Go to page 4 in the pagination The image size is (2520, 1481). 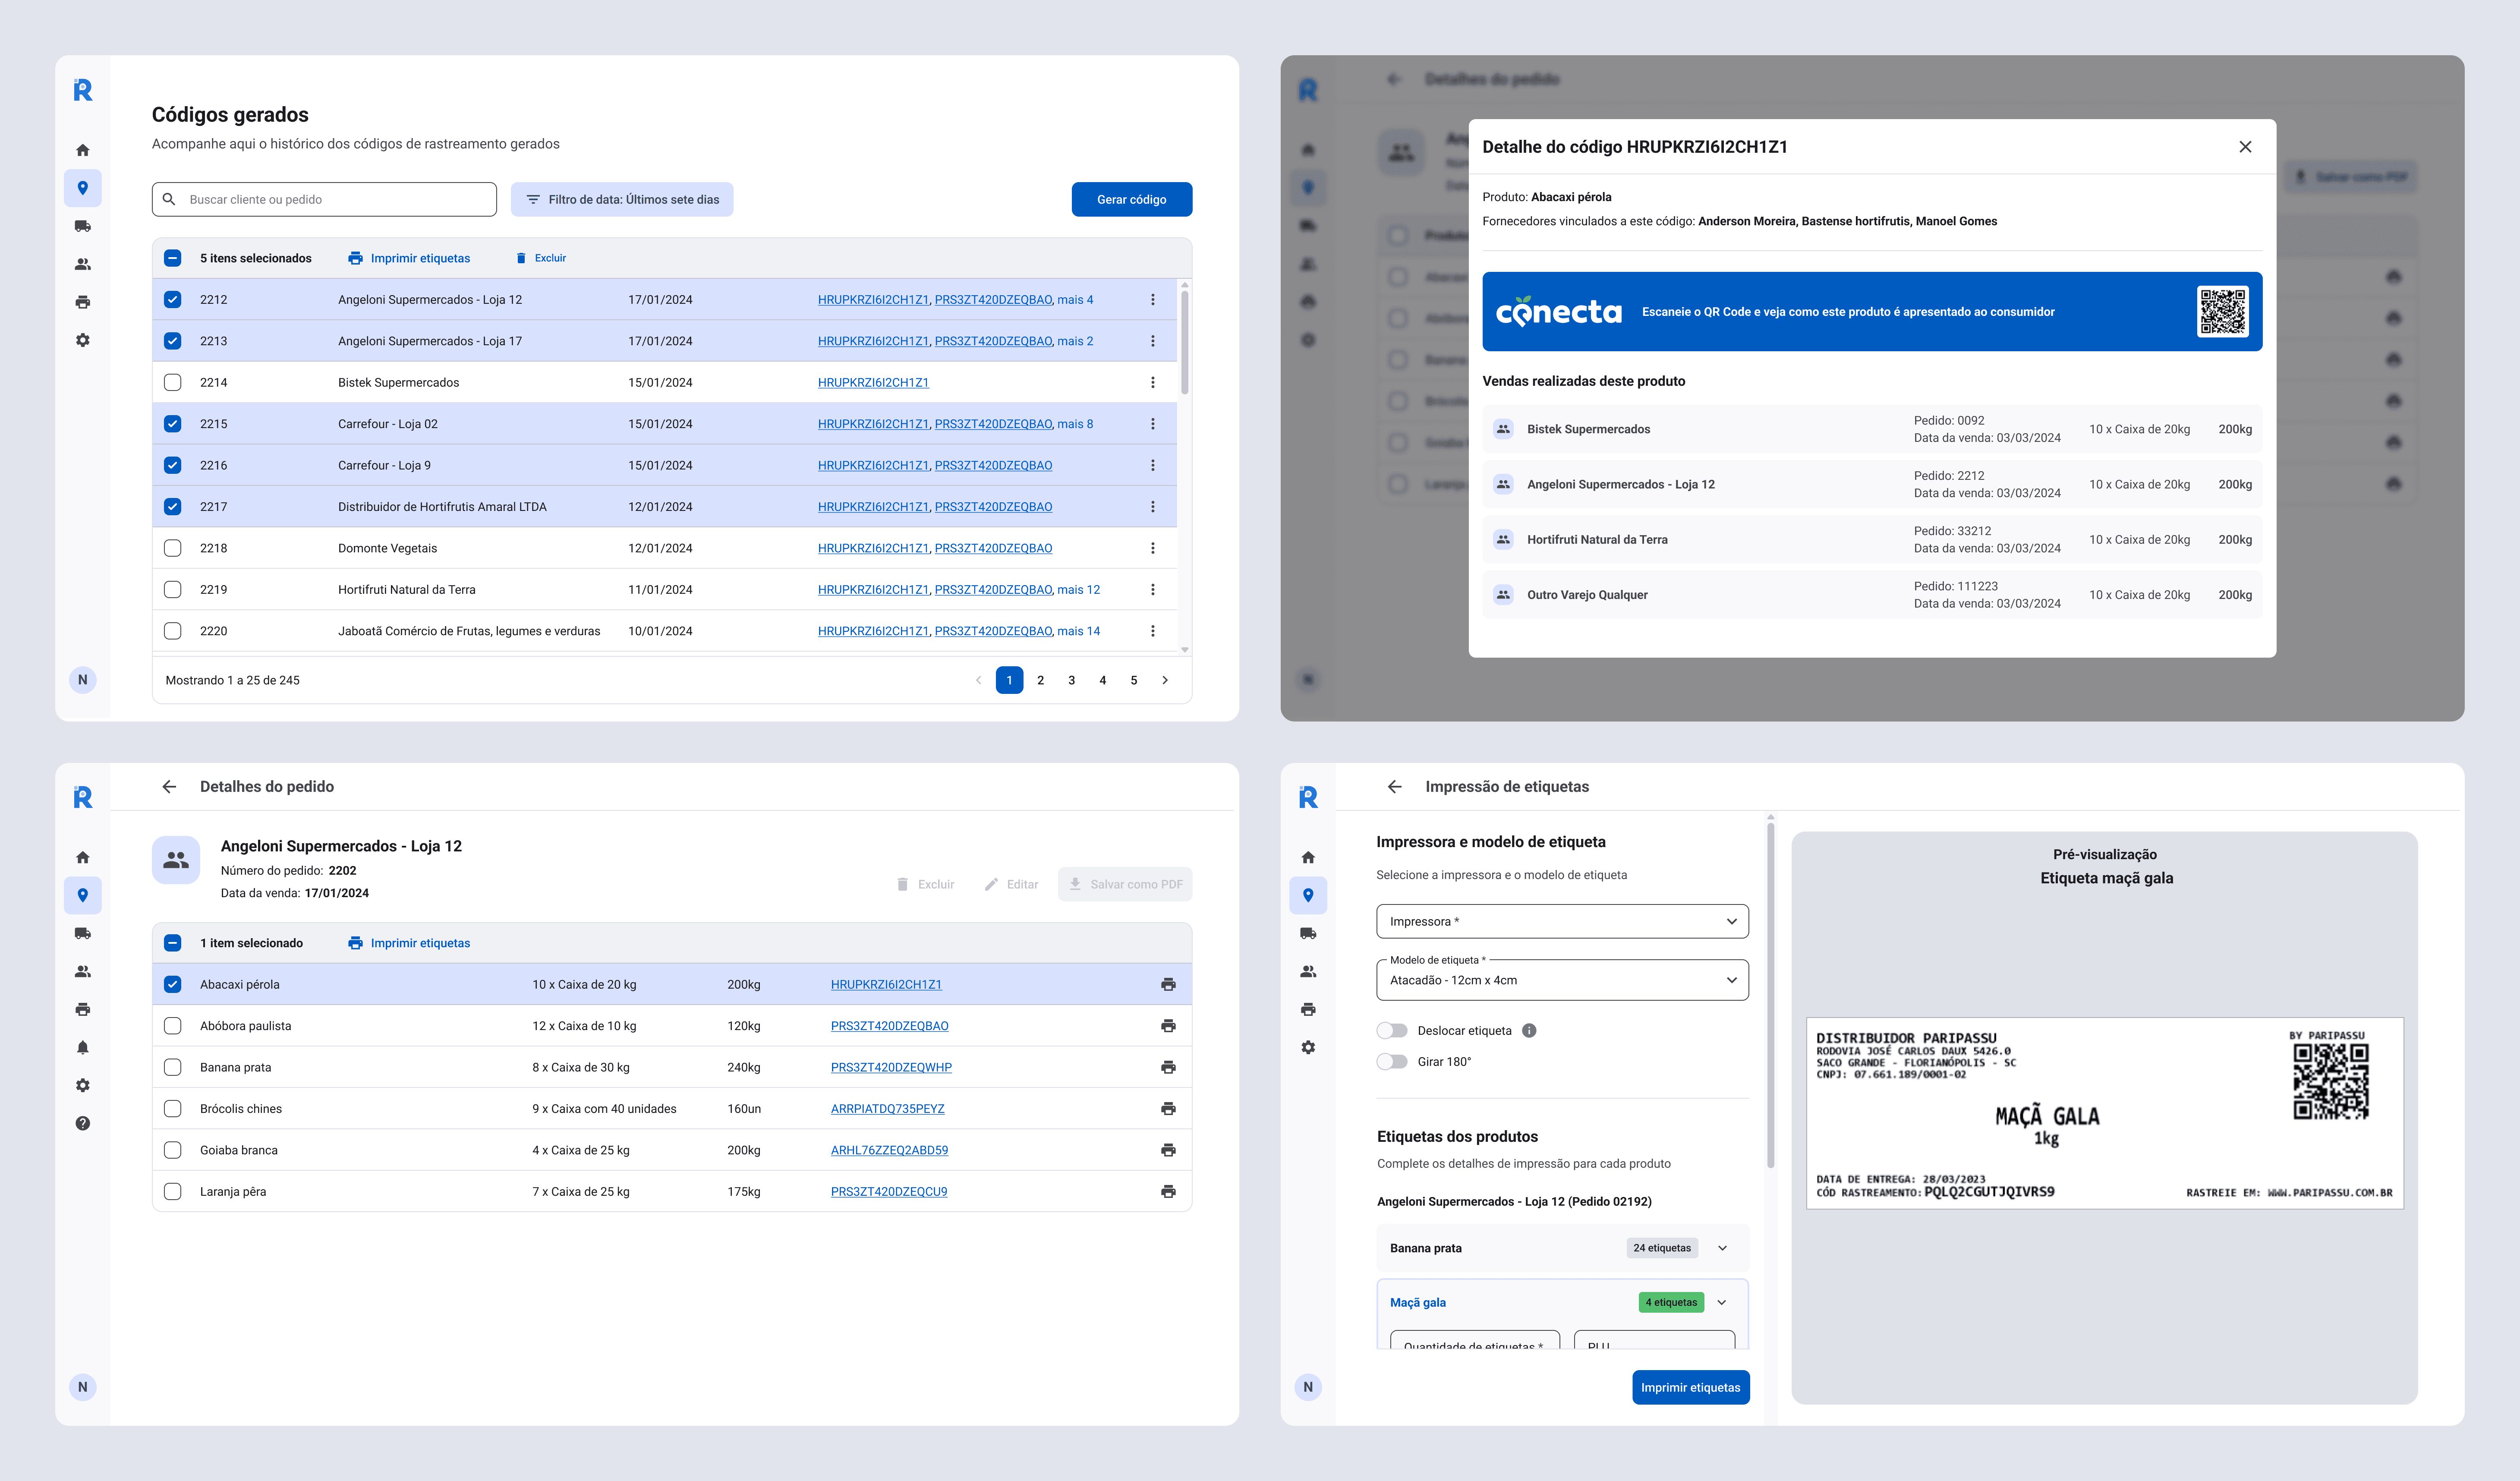click(1103, 680)
